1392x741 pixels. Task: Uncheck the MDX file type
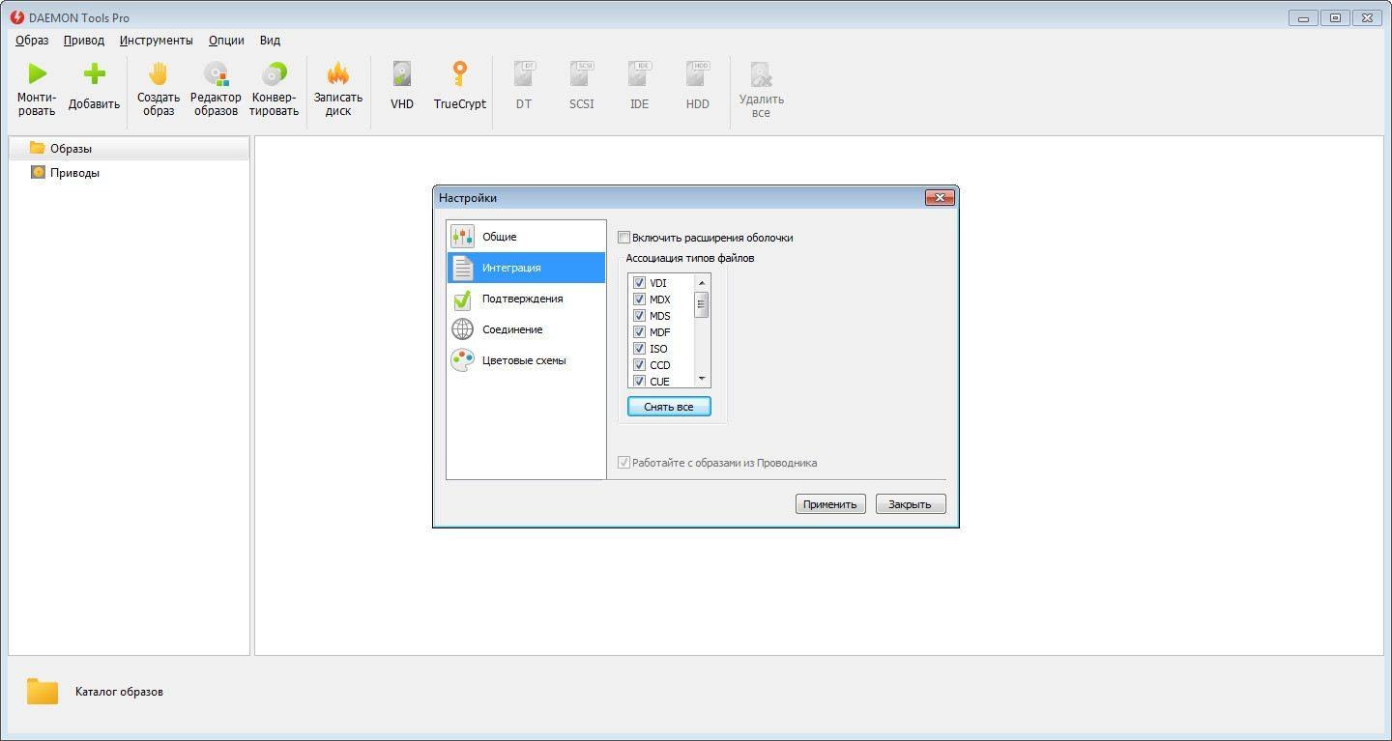(x=639, y=299)
